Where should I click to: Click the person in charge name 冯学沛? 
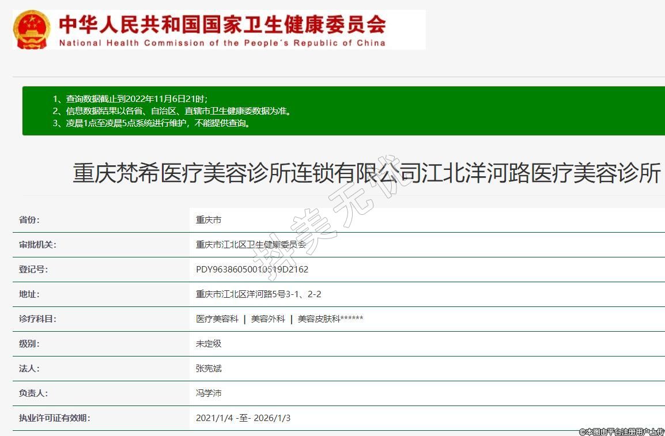pos(209,393)
